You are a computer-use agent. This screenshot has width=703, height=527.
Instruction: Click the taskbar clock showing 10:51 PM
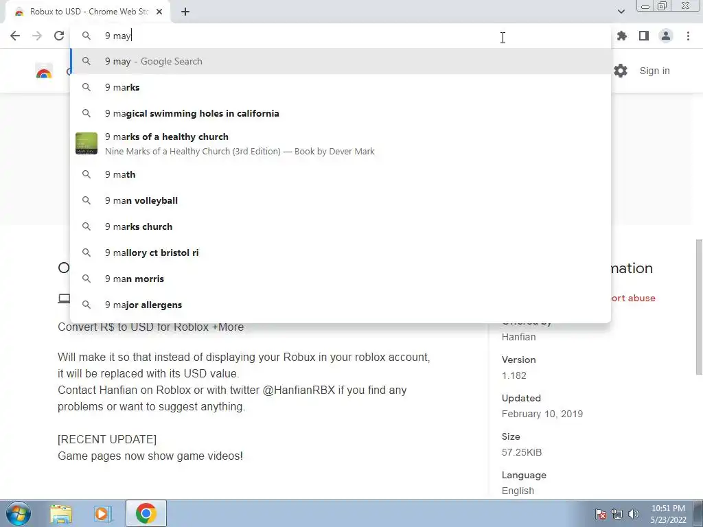pyautogui.click(x=668, y=513)
